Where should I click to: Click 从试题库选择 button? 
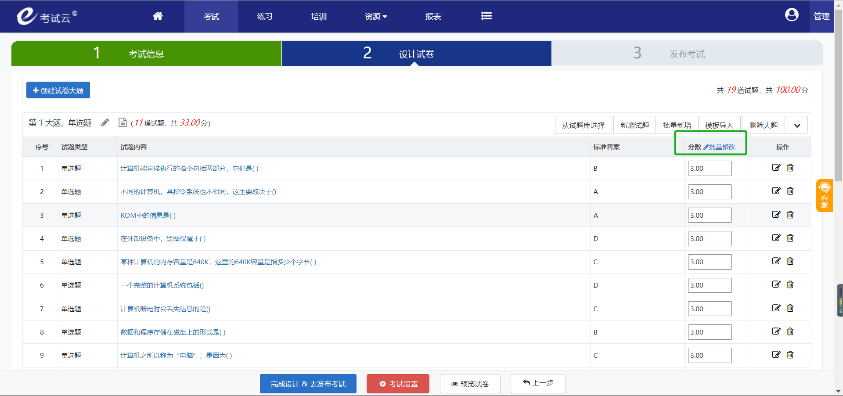[x=584, y=125]
